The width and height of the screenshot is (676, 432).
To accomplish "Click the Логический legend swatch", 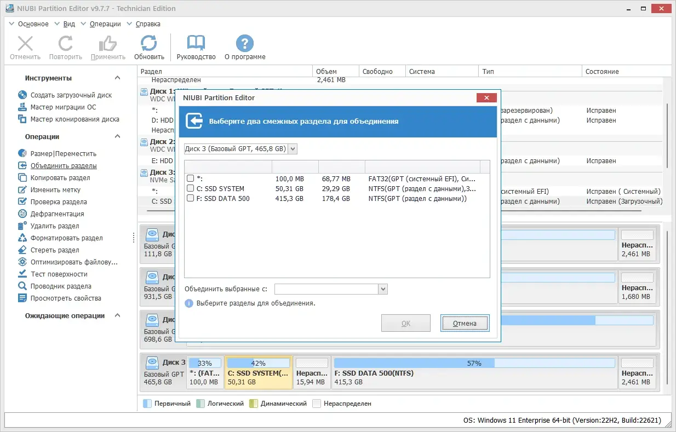I will 200,404.
